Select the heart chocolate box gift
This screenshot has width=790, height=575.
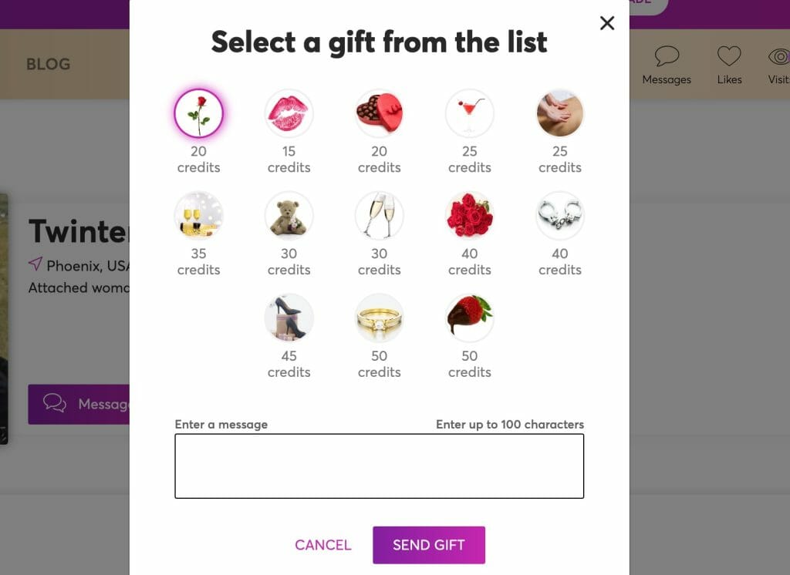380,113
